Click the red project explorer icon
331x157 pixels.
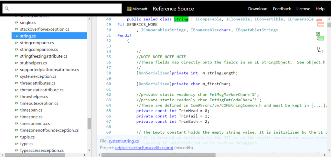tap(320, 23)
